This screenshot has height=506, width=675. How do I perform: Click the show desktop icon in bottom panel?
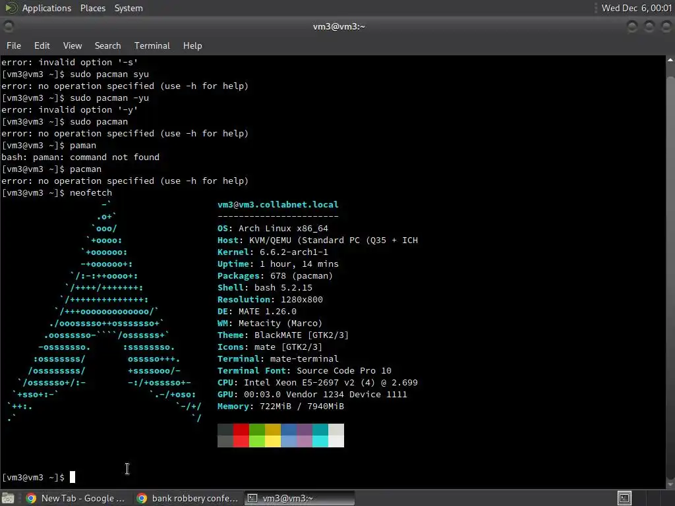[8, 498]
